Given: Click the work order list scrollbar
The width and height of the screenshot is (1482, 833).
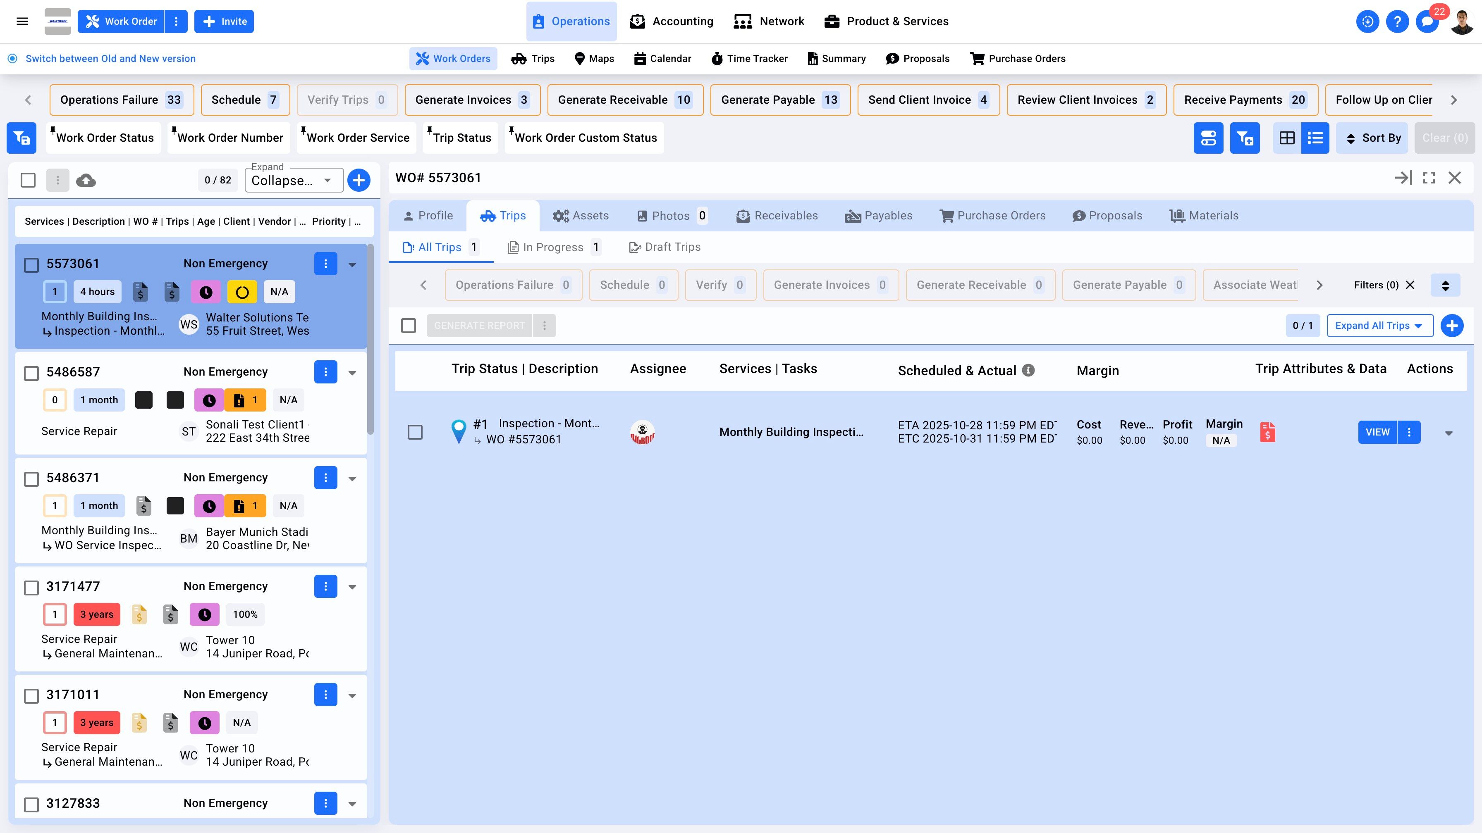Looking at the screenshot, I should click(x=370, y=339).
